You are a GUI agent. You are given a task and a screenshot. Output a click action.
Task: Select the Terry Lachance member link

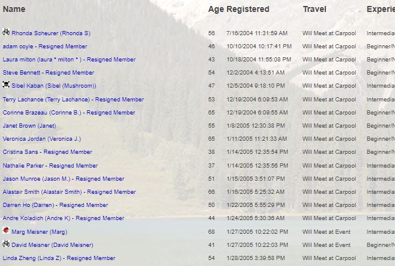coord(73,100)
